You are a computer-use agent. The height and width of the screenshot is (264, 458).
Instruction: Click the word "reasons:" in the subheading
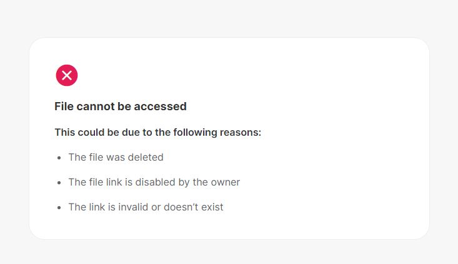point(241,133)
